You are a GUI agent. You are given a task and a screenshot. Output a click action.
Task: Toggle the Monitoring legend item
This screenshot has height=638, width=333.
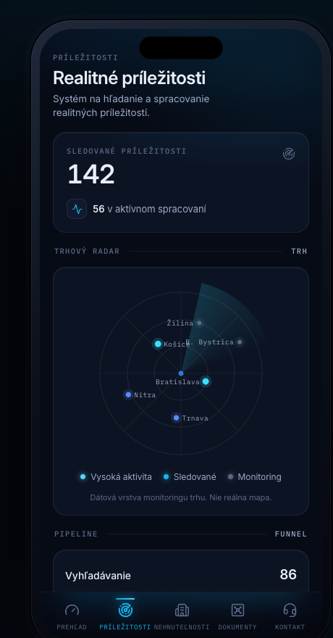[255, 476]
